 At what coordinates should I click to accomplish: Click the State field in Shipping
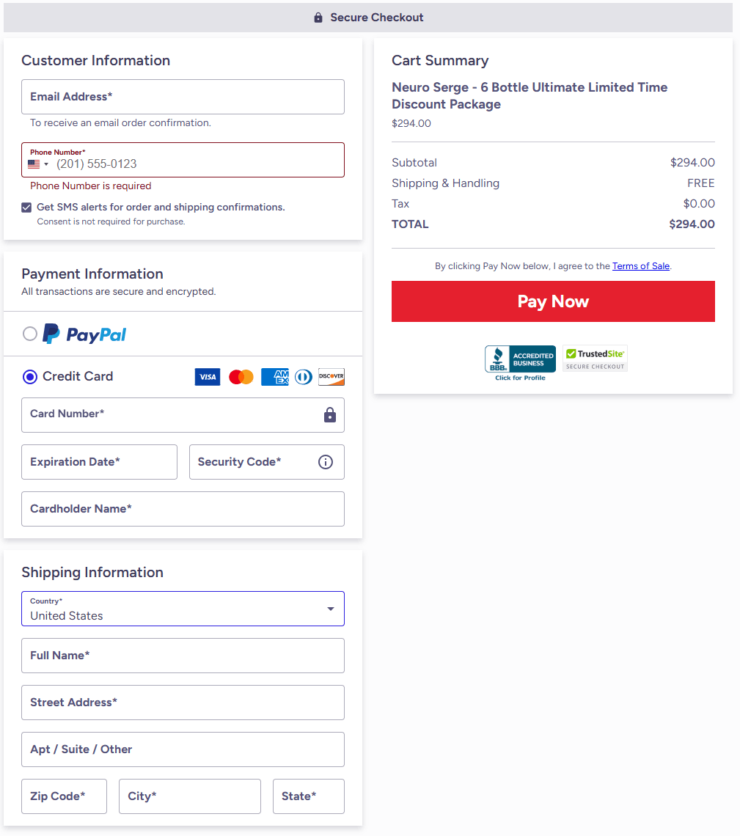pyautogui.click(x=308, y=796)
